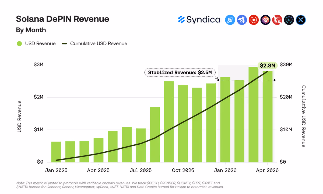This screenshot has height=194, width=323.
Task: Click the Cumulative USD Revenue legend line
Action: click(x=64, y=43)
